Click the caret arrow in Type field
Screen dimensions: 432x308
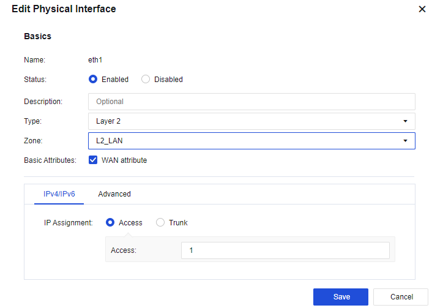point(405,121)
